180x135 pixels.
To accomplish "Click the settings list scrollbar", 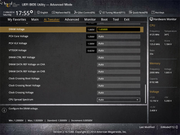I will click(x=145, y=94).
